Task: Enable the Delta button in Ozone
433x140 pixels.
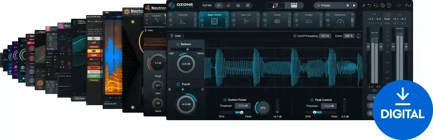Action: click(x=176, y=36)
